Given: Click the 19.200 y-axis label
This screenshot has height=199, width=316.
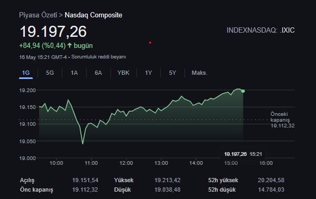Looking at the screenshot, I should point(27,91).
